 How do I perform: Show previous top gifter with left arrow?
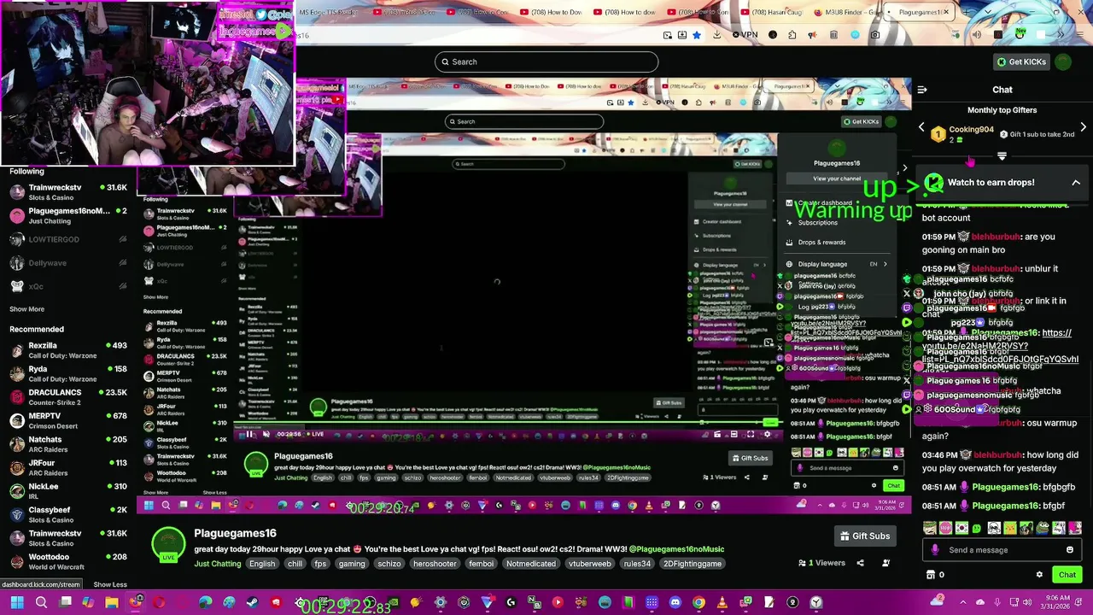click(921, 128)
